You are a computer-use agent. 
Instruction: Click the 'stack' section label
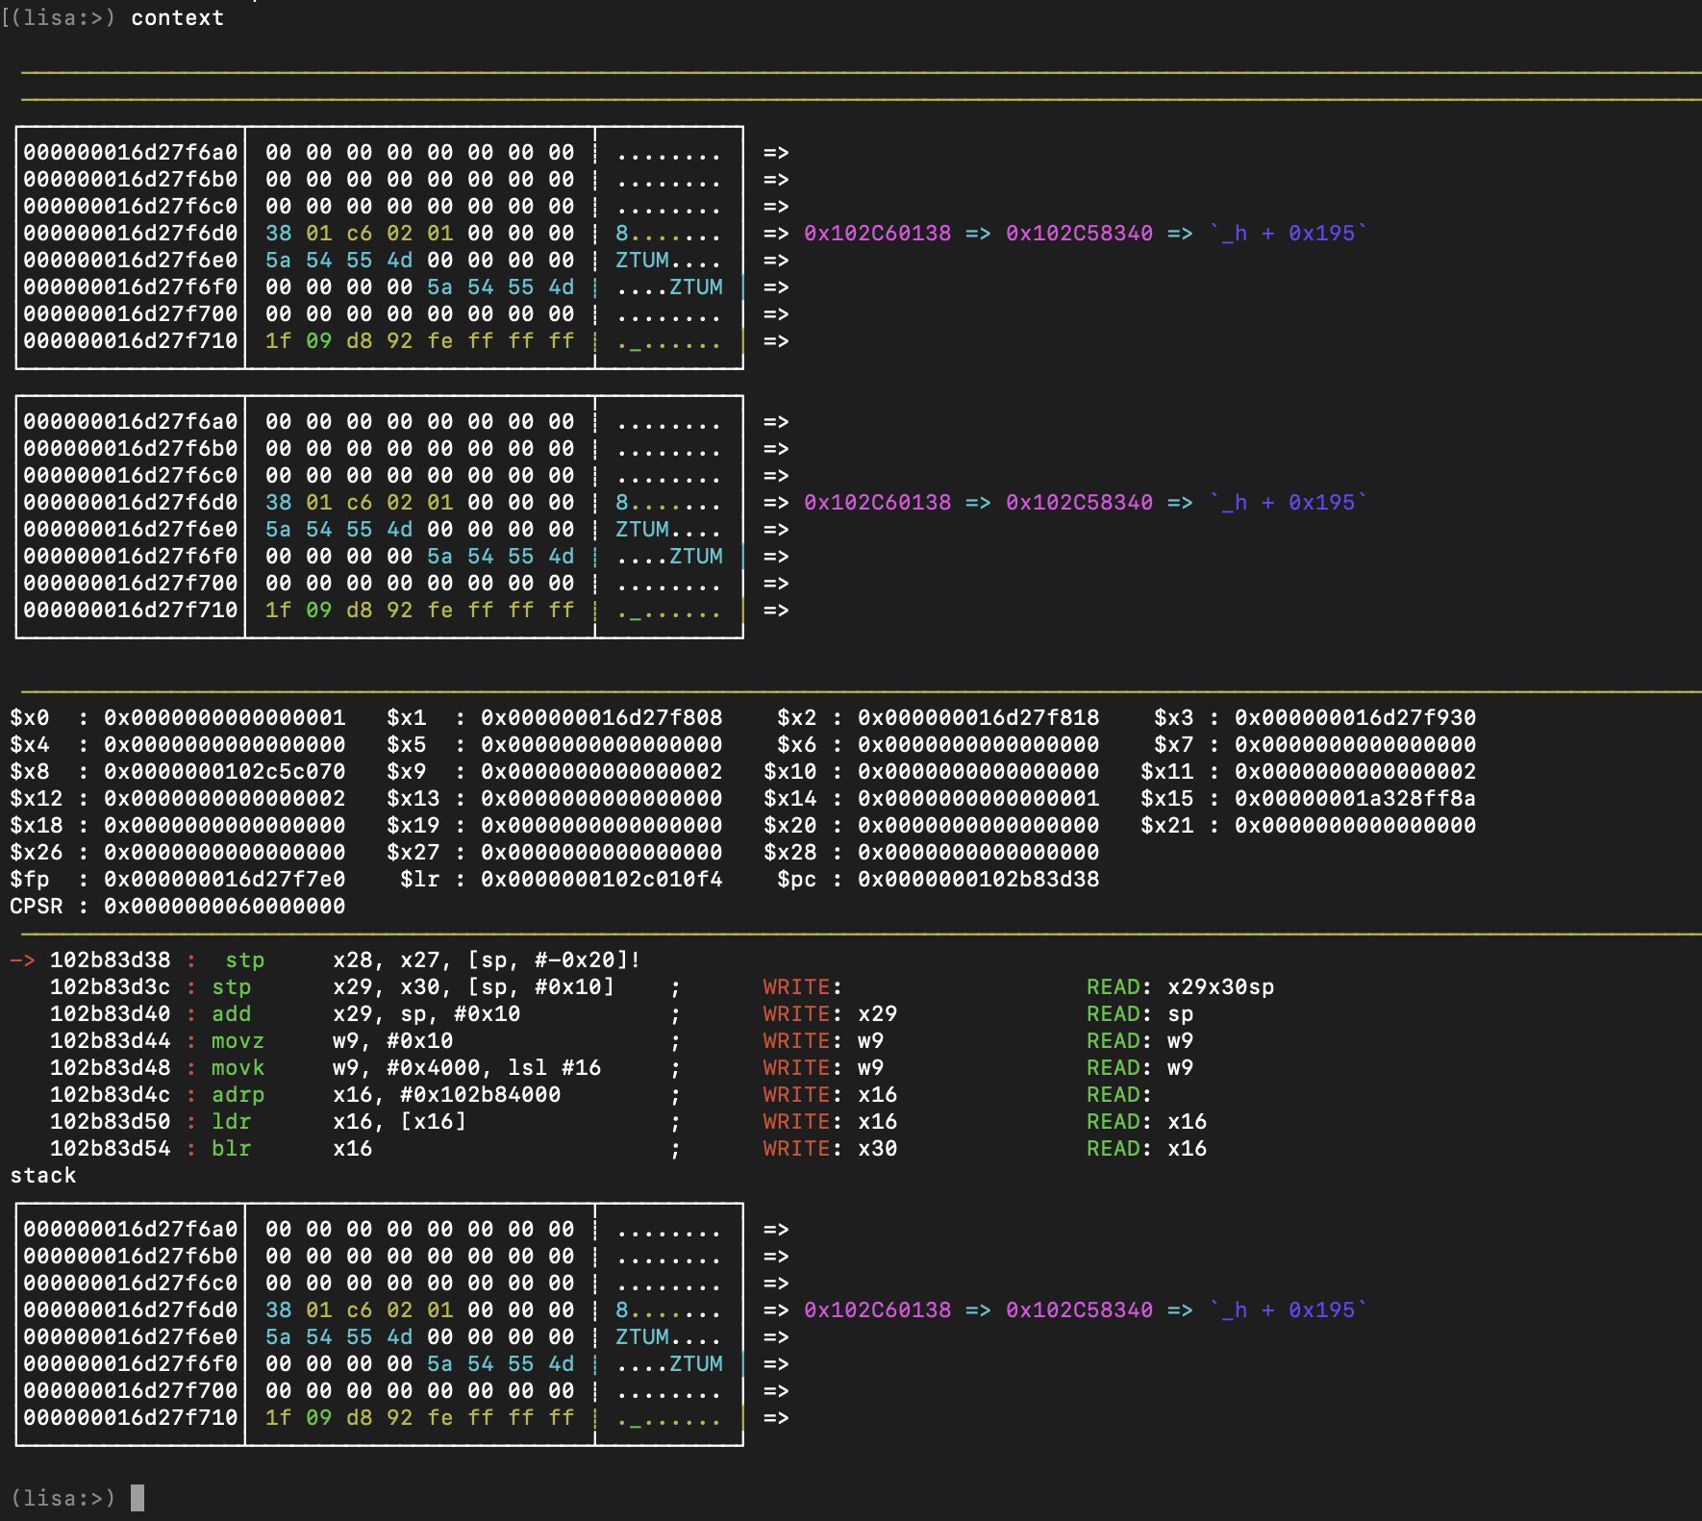point(42,1176)
